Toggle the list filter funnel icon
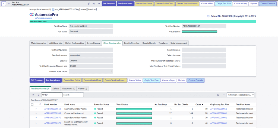278x128 pixels. 38,95
